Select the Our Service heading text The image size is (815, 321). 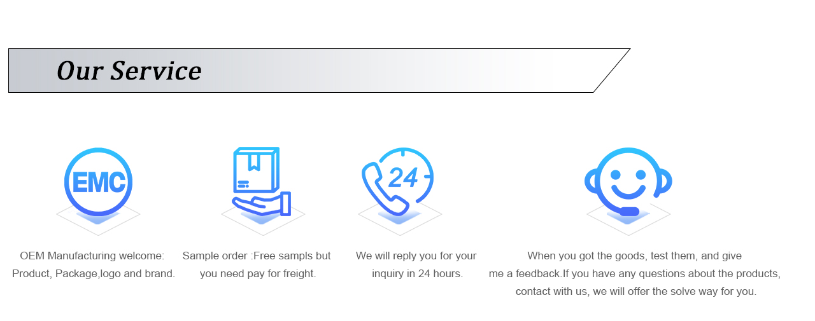tap(129, 71)
